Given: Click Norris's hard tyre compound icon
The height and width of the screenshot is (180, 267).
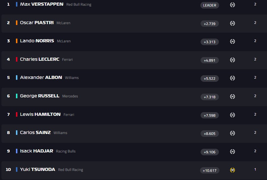Looking at the screenshot, I should (233, 41).
